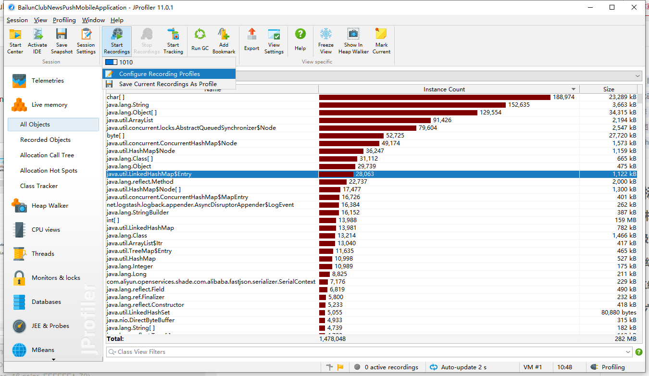Click the 10:48 time in status bar
Viewport: 649px width, 376px height.
pyautogui.click(x=564, y=367)
